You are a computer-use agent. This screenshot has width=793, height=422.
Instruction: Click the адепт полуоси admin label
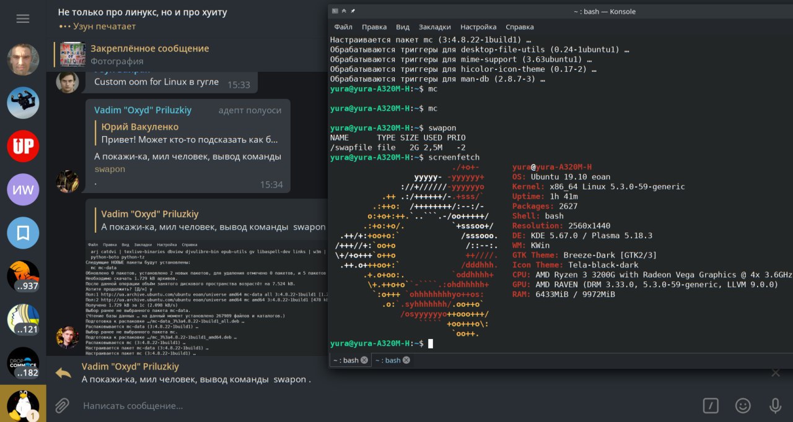pyautogui.click(x=250, y=110)
